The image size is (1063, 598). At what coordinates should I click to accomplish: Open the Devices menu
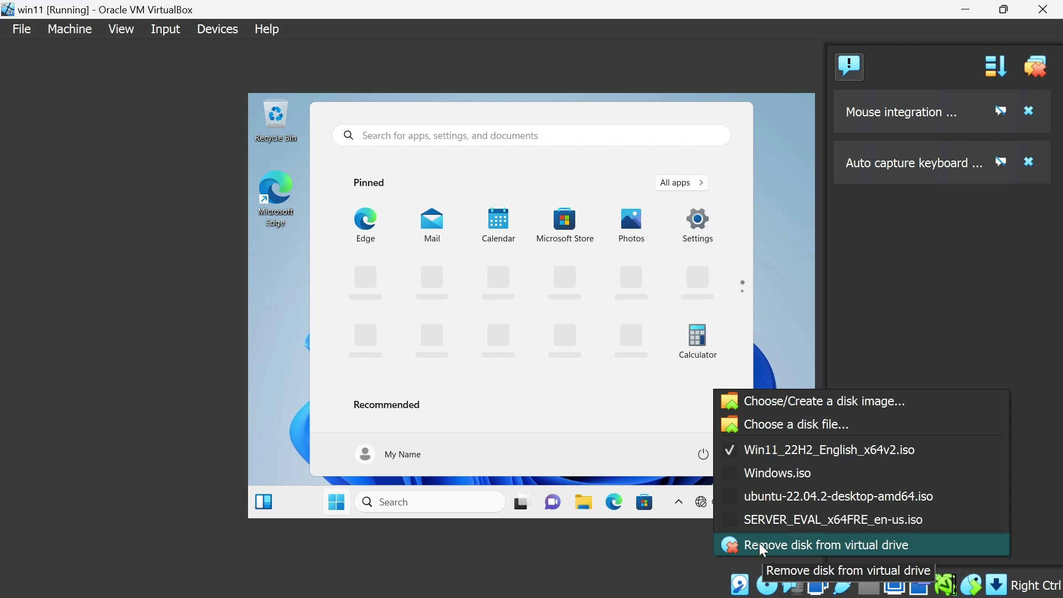coord(217,29)
